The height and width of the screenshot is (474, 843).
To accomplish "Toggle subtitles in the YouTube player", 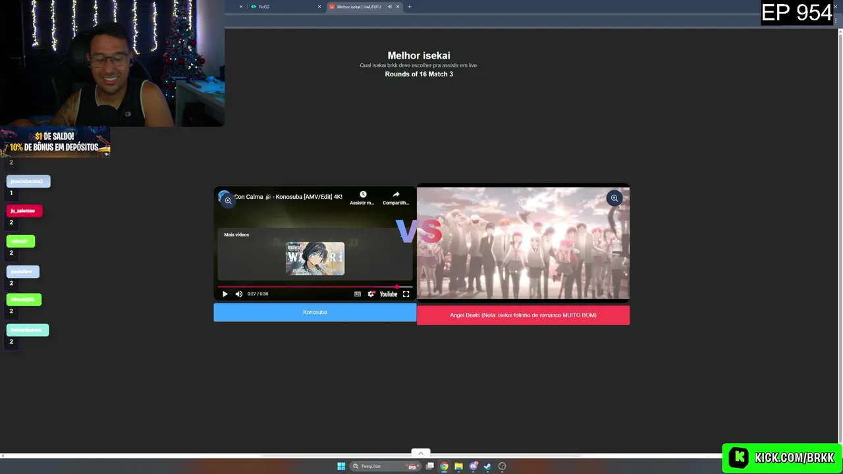I will [358, 294].
